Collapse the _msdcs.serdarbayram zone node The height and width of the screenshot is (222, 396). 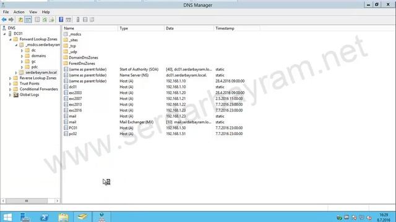[16, 45]
